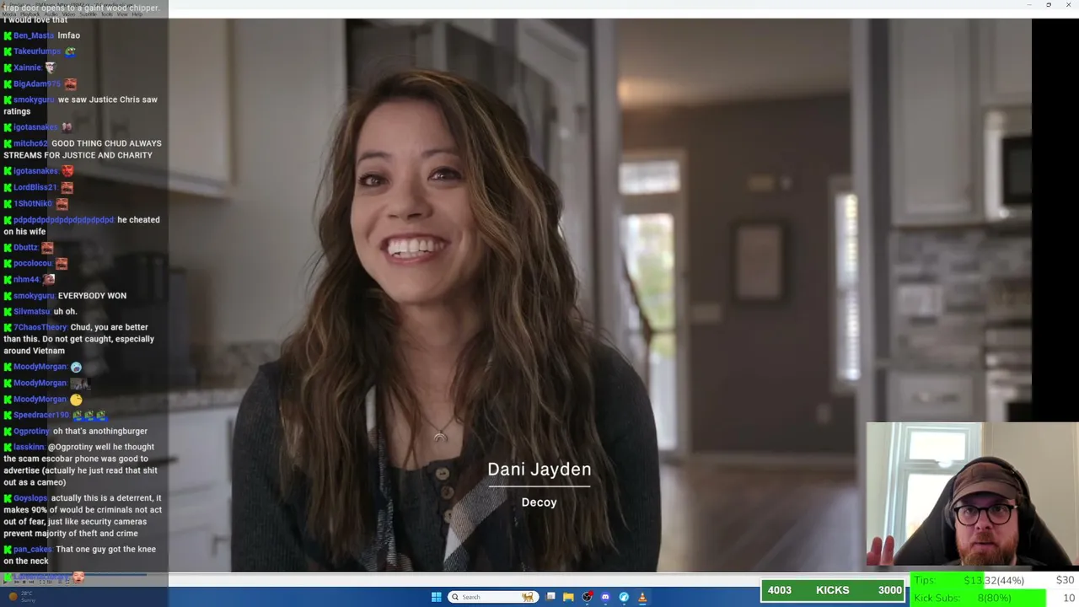Click the streamer webcam thumbnail

[x=972, y=494]
